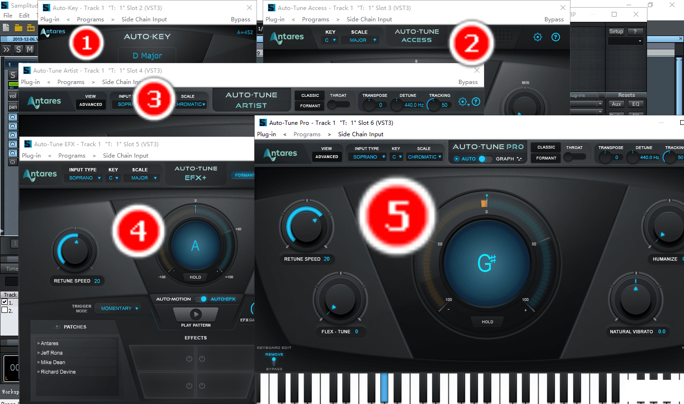The image size is (684, 404).
Task: Enable Formant in Auto-Tune Artist
Action: click(310, 106)
